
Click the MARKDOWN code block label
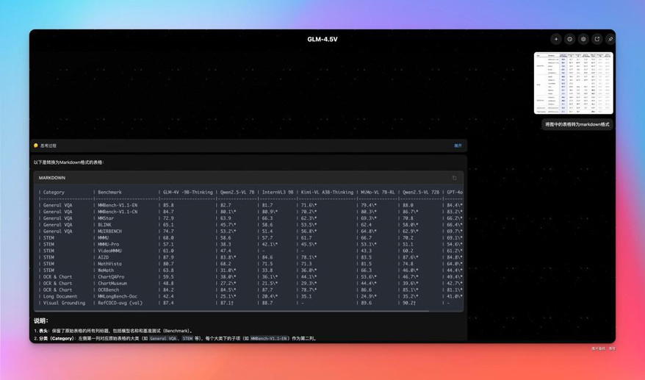52,178
